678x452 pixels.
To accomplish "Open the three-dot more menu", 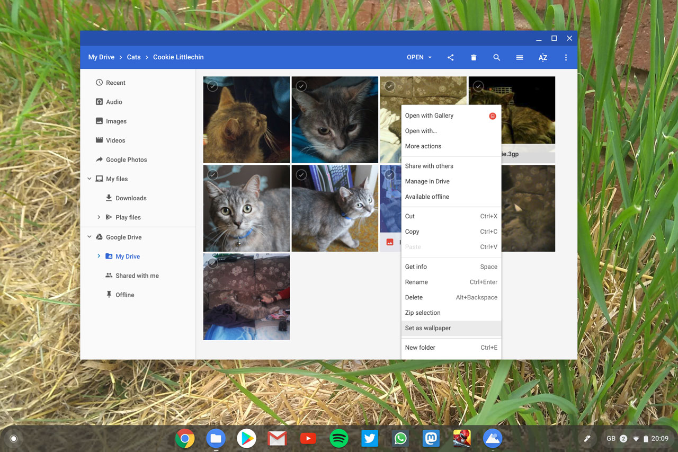I will click(x=566, y=57).
